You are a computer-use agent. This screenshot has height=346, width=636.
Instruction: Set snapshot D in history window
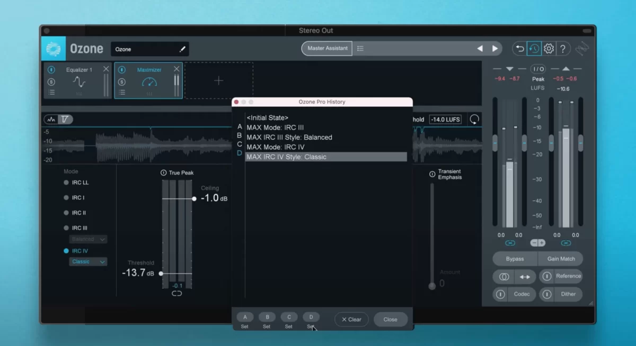311,317
